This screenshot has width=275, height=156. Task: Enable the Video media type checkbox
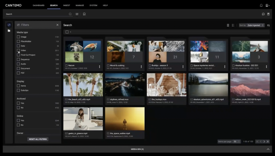18,50
